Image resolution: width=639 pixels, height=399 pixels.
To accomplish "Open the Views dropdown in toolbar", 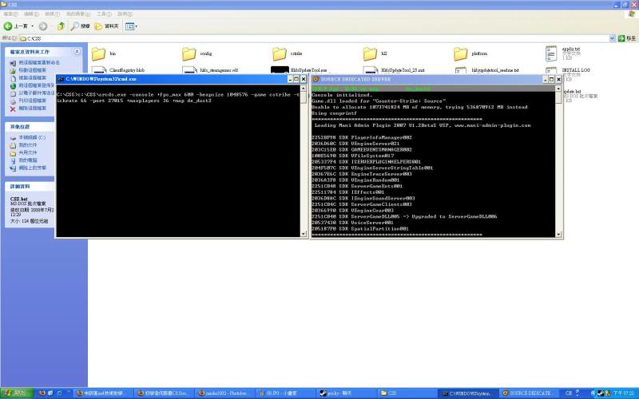I will pyautogui.click(x=130, y=26).
